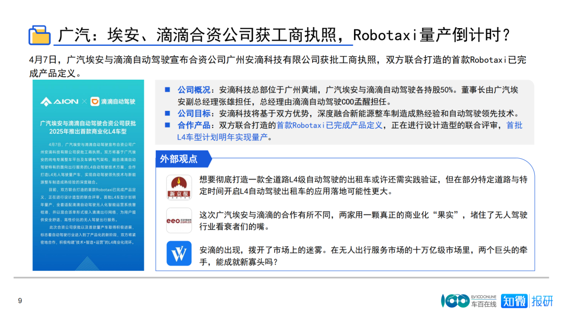
Task: Click the 合作产品 heading
Action: click(x=194, y=125)
